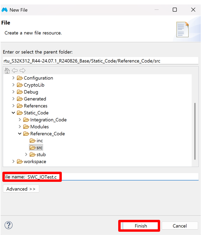Select the src folder

(x=36, y=148)
